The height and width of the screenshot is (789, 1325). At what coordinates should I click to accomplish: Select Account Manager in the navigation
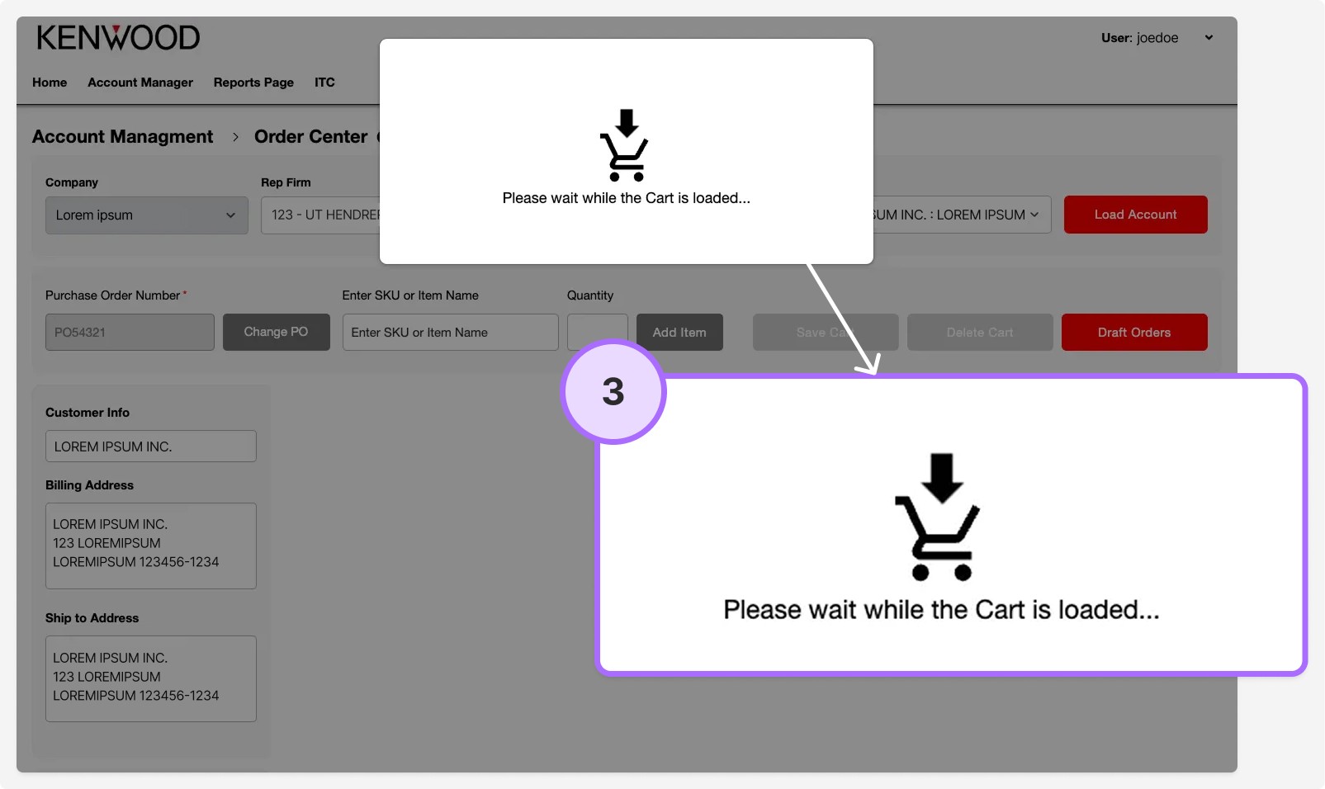[140, 83]
